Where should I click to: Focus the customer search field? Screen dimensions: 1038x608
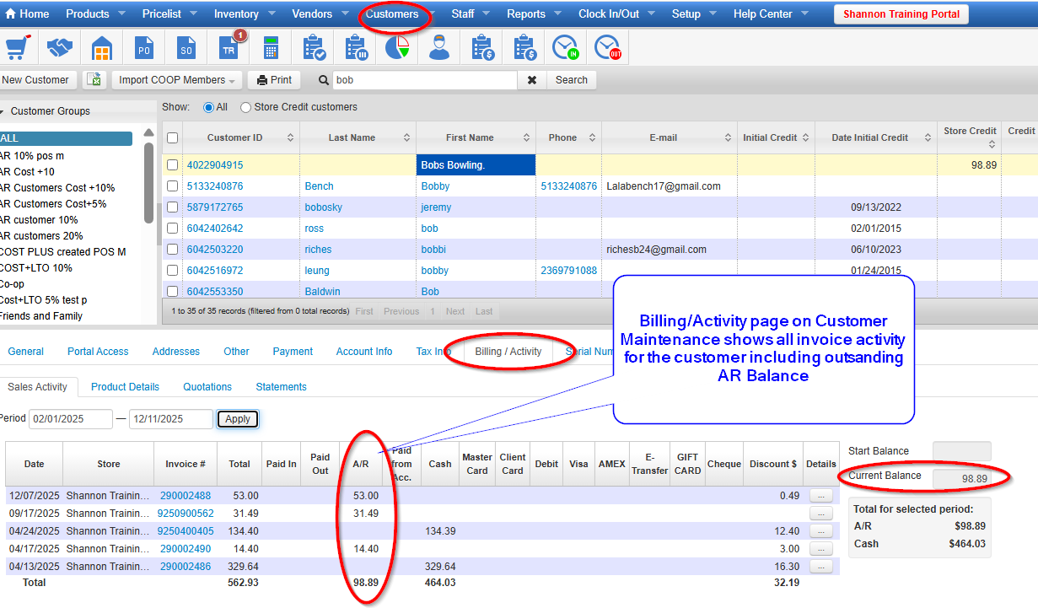pyautogui.click(x=424, y=80)
